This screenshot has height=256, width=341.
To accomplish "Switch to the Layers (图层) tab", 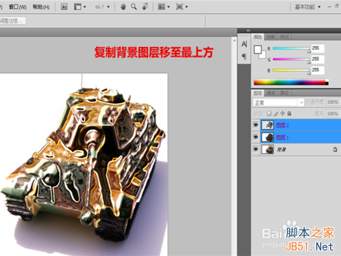I will [258, 93].
